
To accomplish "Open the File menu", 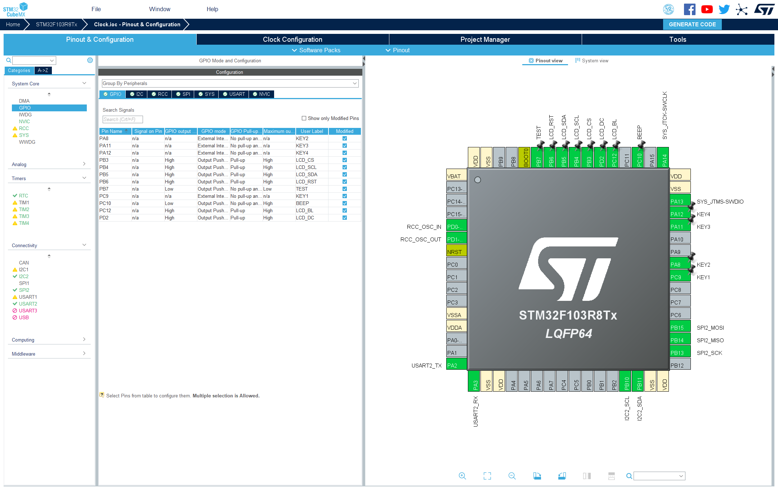I will pyautogui.click(x=96, y=9).
